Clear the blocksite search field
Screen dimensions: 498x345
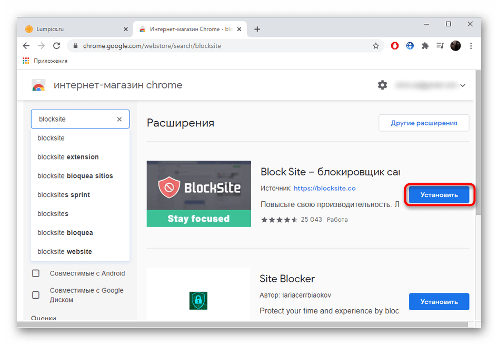click(x=119, y=120)
